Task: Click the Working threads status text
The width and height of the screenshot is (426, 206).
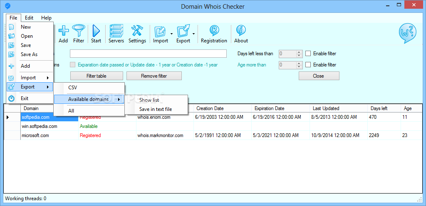Action: [25, 199]
